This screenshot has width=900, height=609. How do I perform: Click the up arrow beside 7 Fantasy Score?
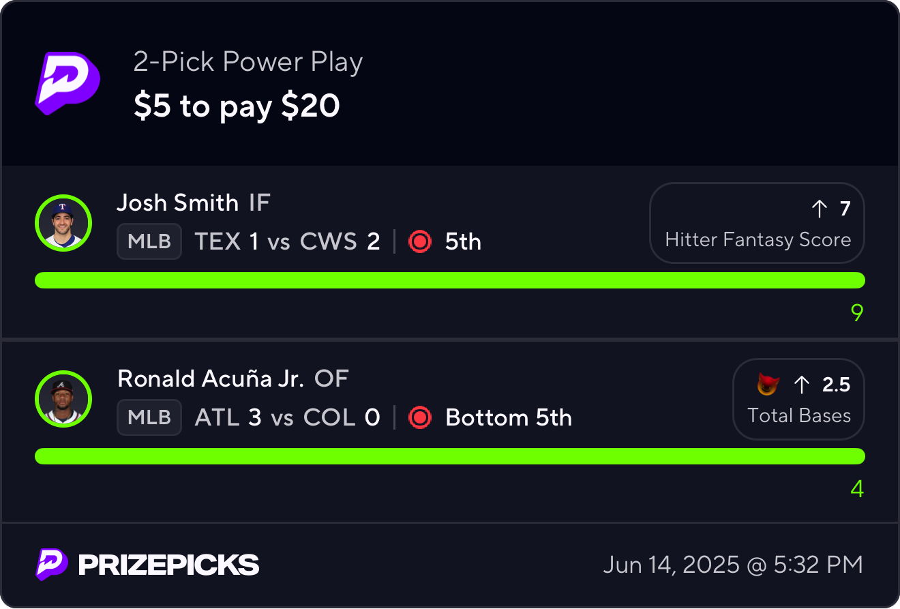[x=819, y=209]
